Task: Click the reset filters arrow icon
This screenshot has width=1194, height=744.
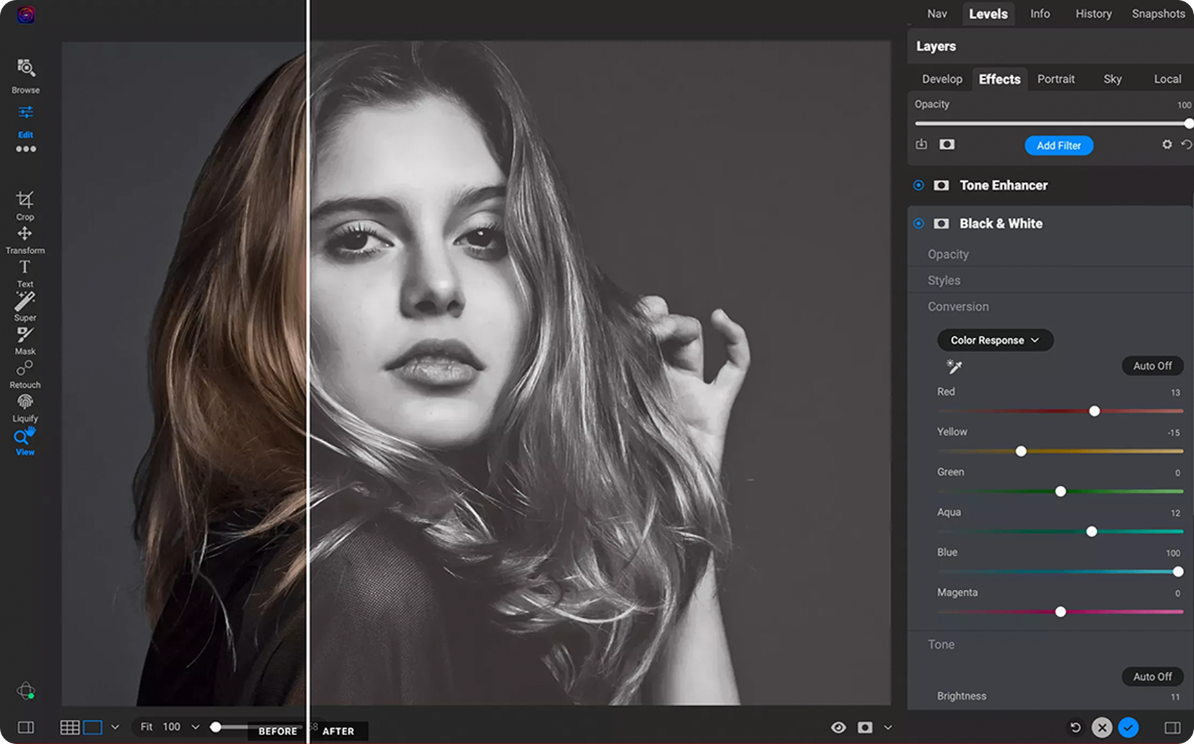Action: click(x=1186, y=145)
